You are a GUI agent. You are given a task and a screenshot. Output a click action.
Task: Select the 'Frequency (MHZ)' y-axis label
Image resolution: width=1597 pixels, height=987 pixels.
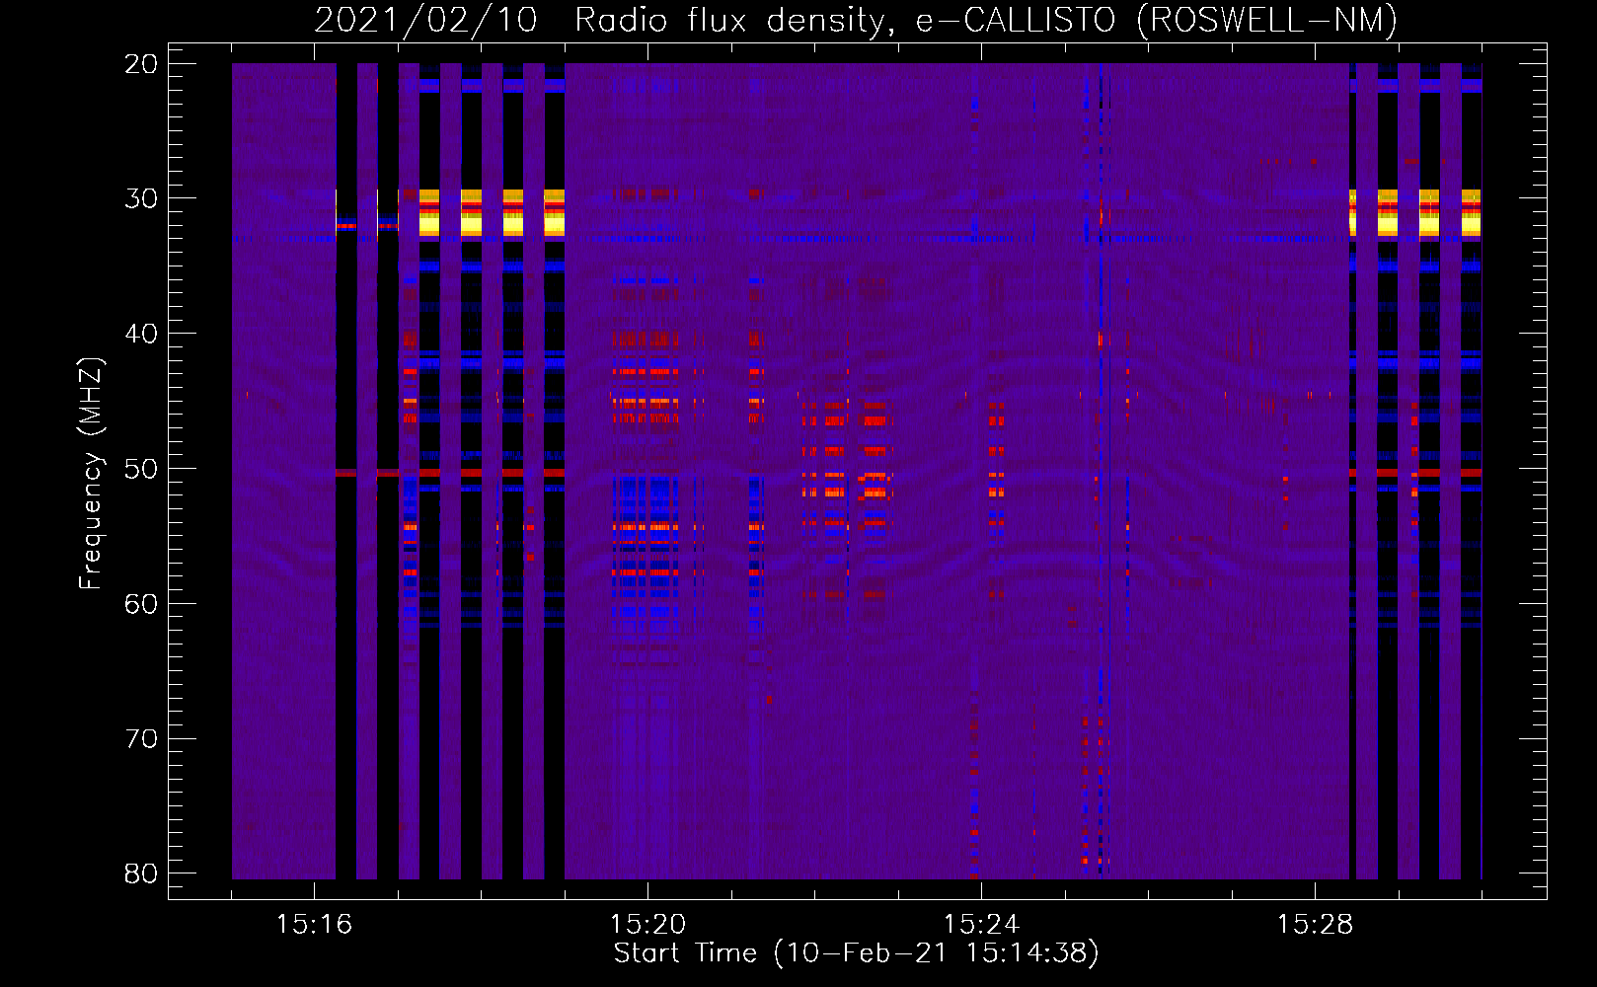(91, 474)
